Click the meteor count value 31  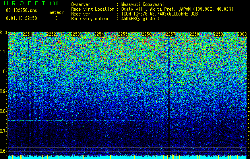58,18
